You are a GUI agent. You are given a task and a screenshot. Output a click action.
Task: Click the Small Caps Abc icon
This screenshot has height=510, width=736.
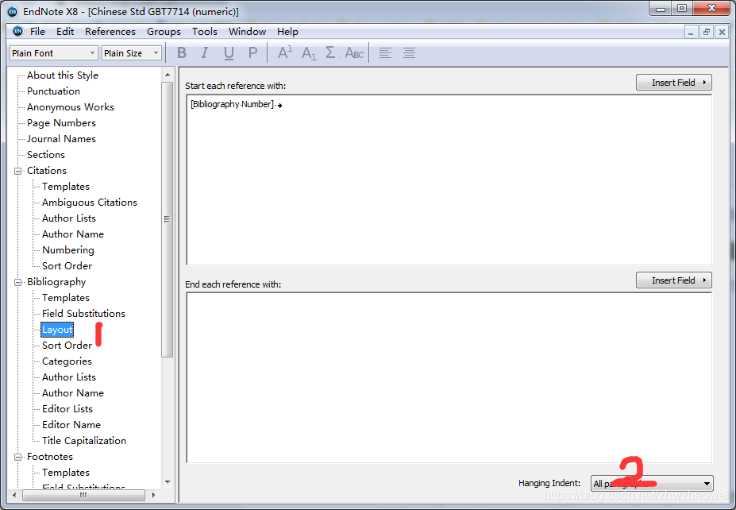[354, 52]
